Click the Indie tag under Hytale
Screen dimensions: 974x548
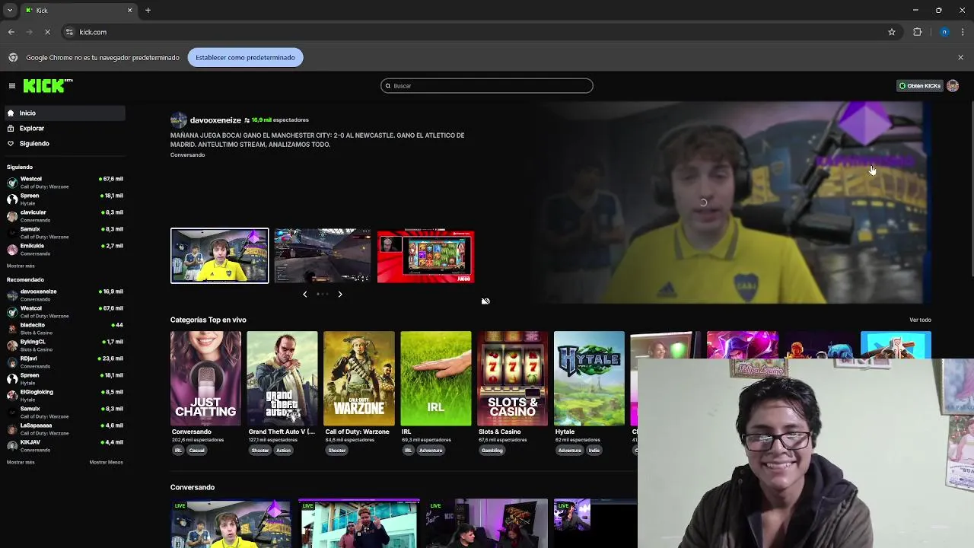594,451
